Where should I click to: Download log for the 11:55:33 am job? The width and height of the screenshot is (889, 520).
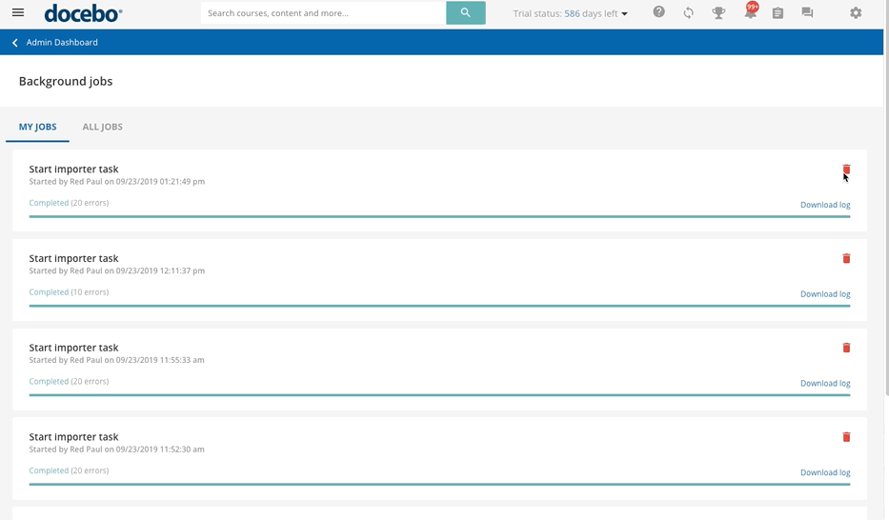(x=825, y=383)
